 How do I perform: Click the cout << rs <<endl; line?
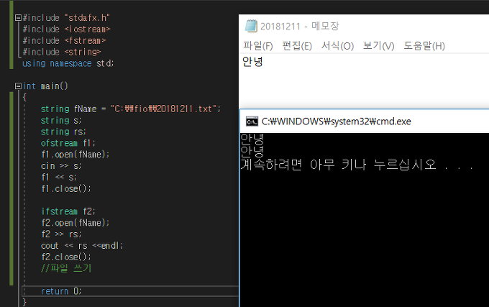[82, 246]
